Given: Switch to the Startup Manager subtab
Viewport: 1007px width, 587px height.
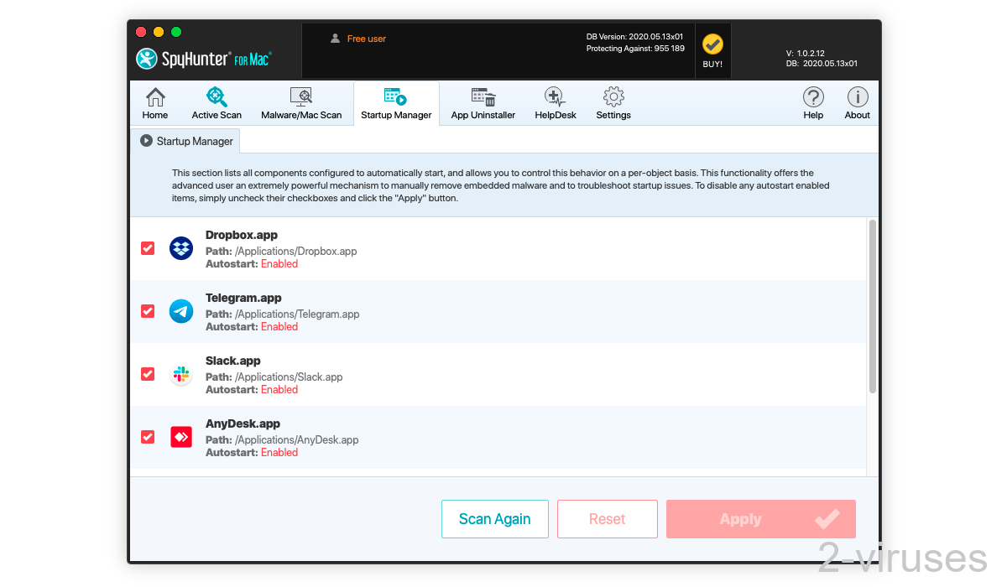Looking at the screenshot, I should (x=185, y=141).
